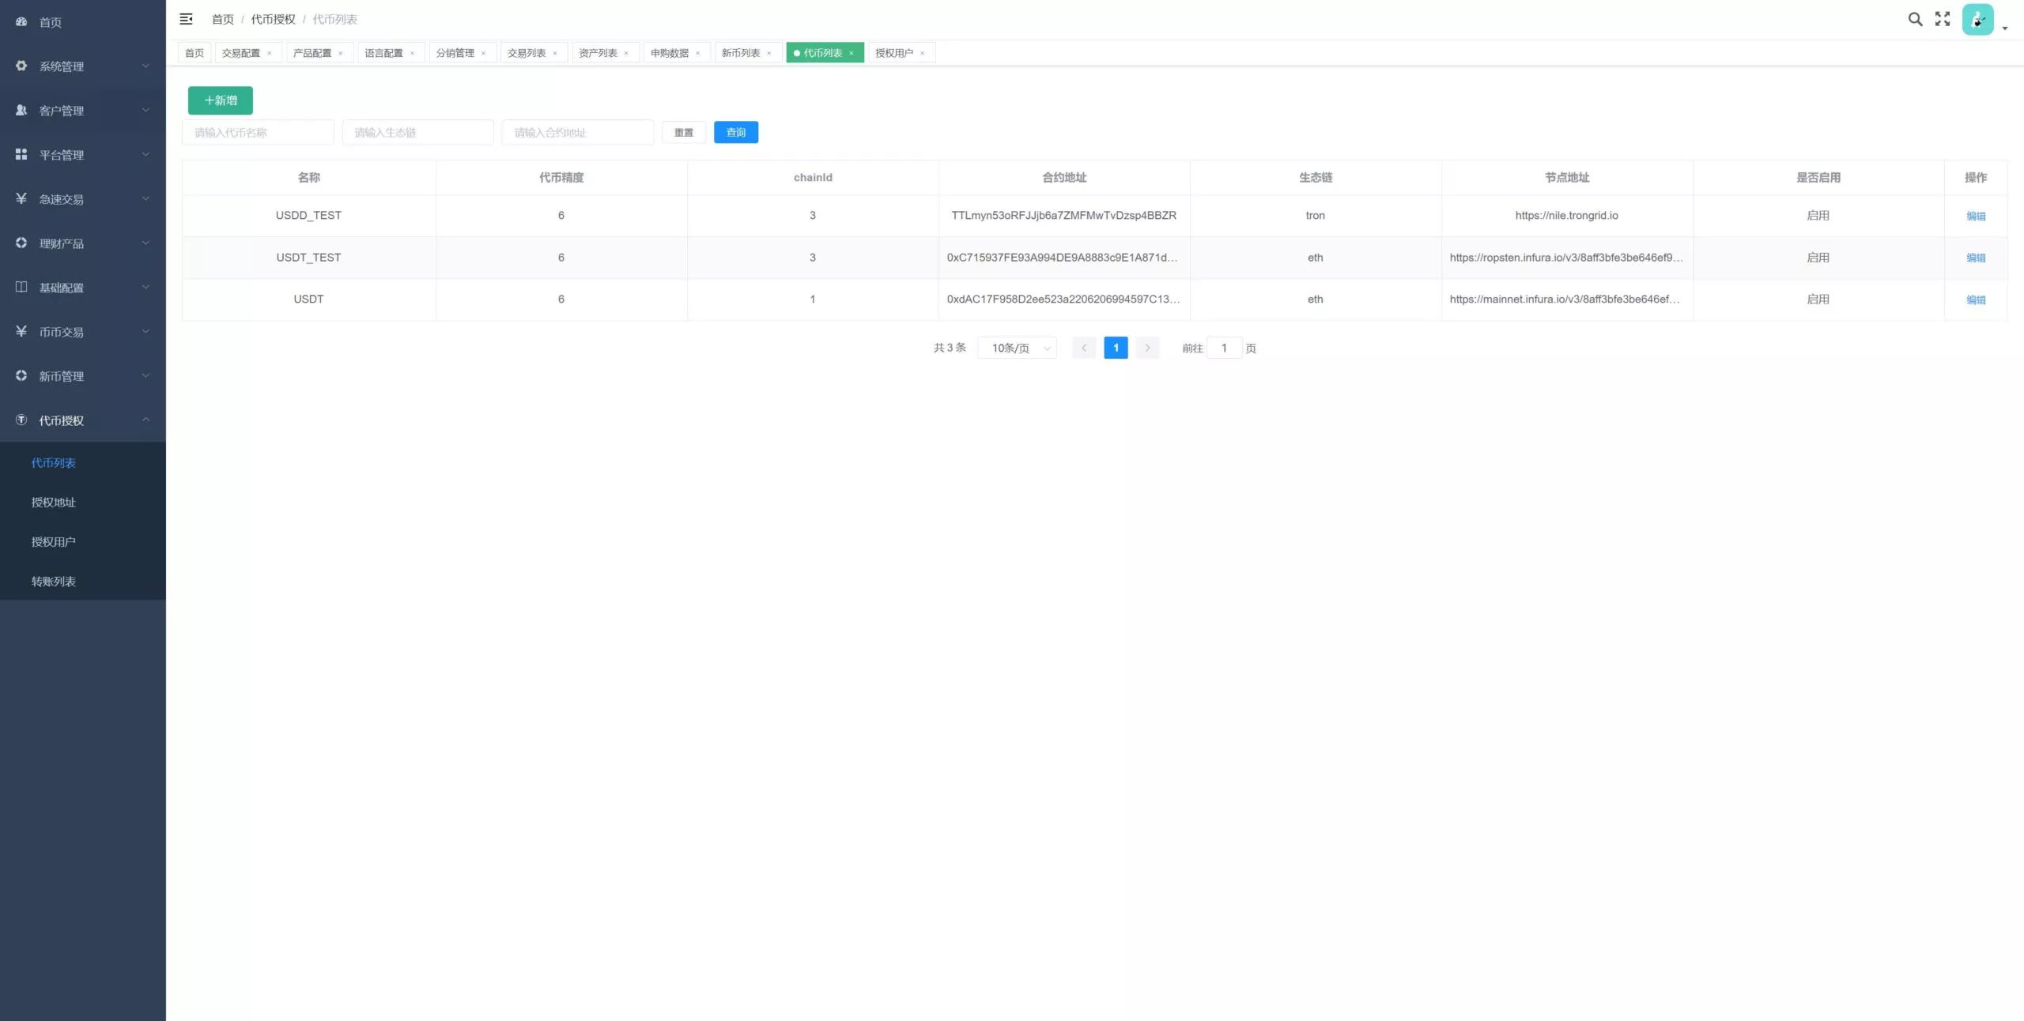Click 编辑 link for the USDT row
Screen dimensions: 2024x1021
[1976, 300]
